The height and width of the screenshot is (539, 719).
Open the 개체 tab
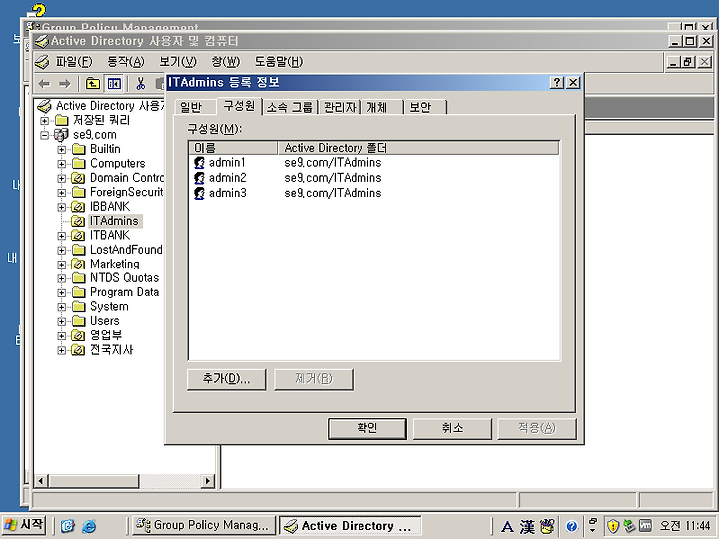coord(382,107)
